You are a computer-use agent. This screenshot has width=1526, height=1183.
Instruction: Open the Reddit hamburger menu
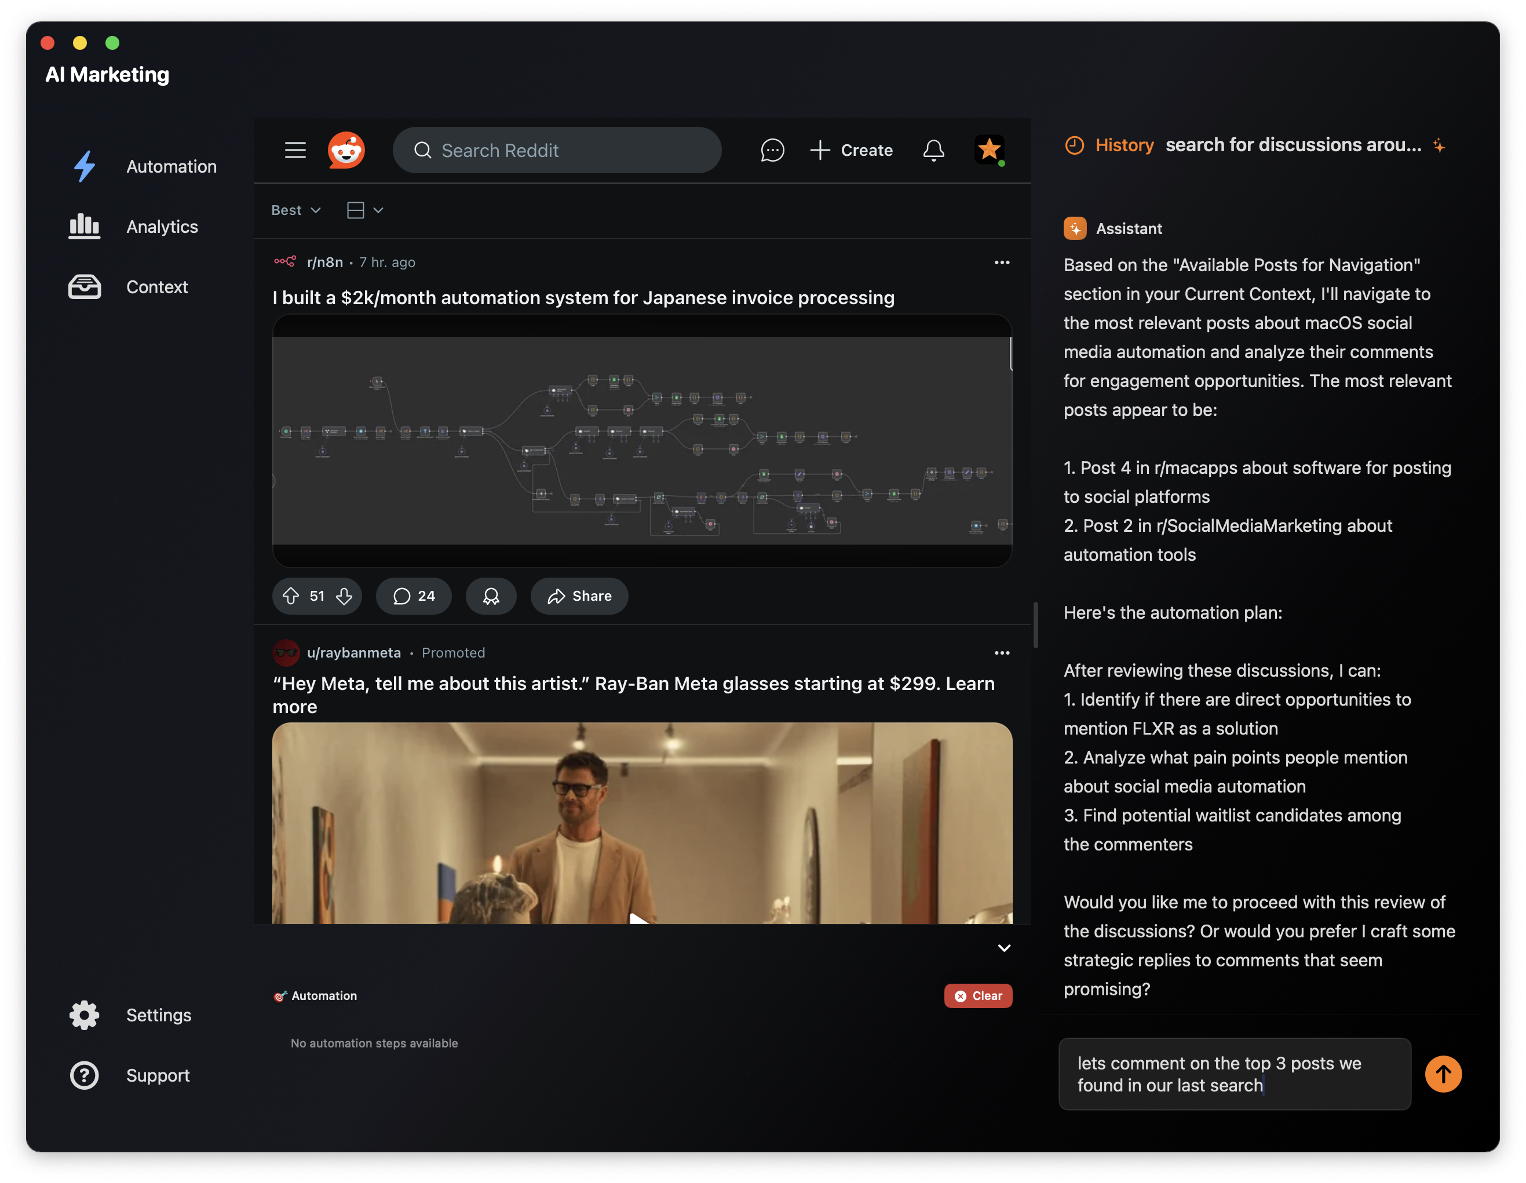pos(295,150)
